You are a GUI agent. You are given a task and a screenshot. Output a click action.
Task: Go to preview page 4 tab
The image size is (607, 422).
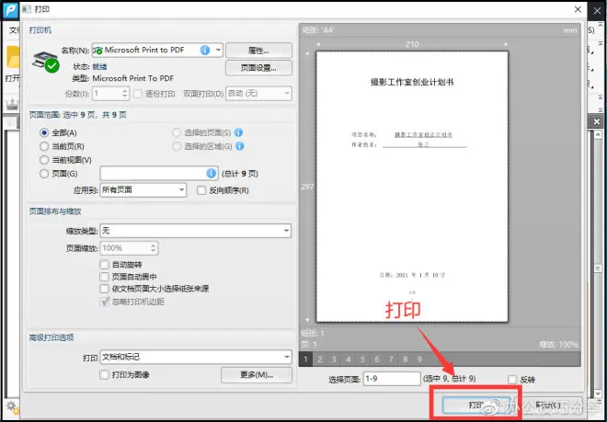click(x=348, y=359)
